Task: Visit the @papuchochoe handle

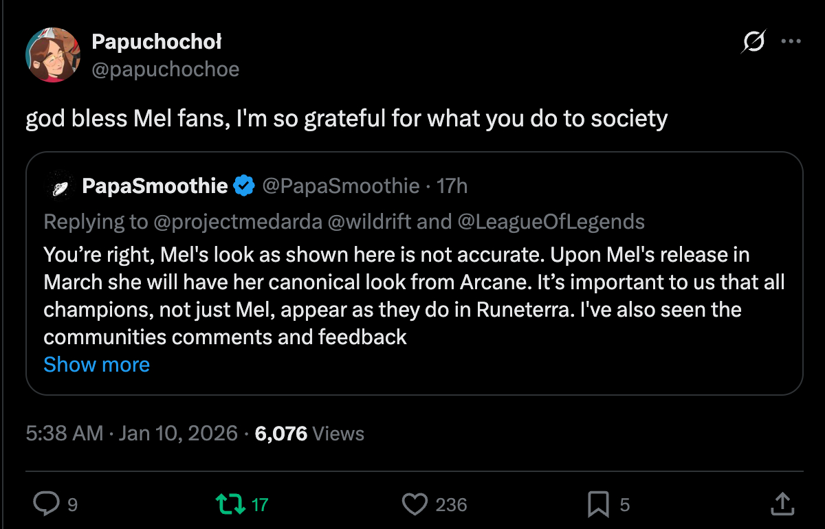Action: [x=165, y=69]
